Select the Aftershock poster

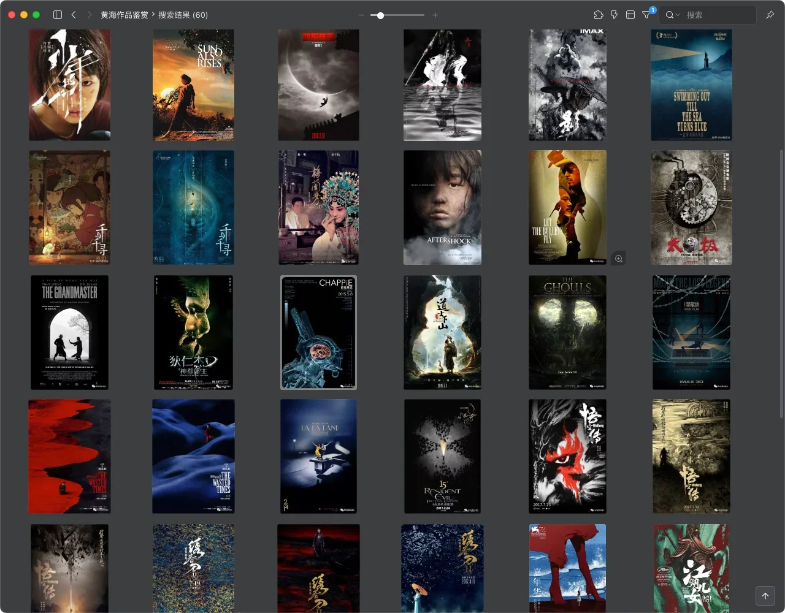[442, 207]
